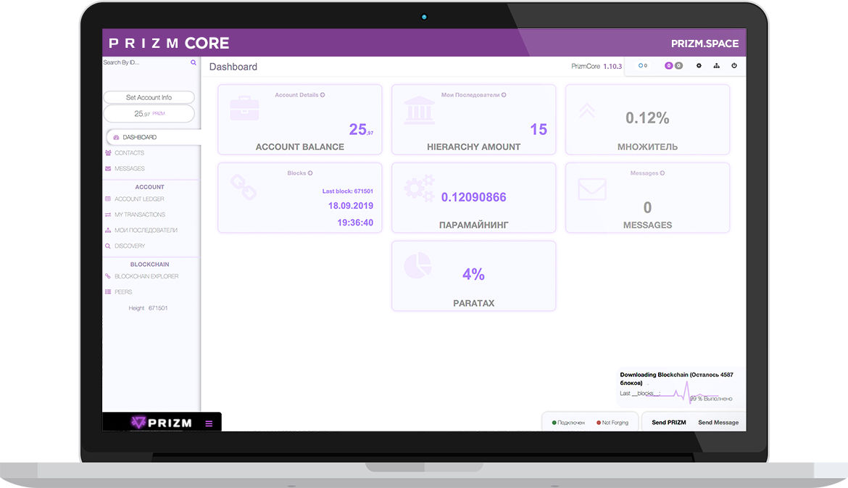
Task: Open the Discovery magnifier icon in sidebar
Action: [x=107, y=246]
